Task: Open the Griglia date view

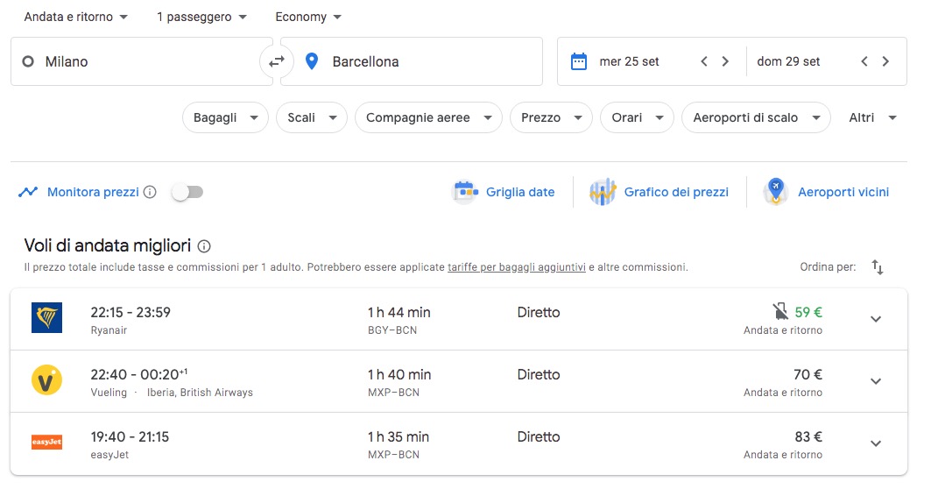Action: tap(504, 192)
